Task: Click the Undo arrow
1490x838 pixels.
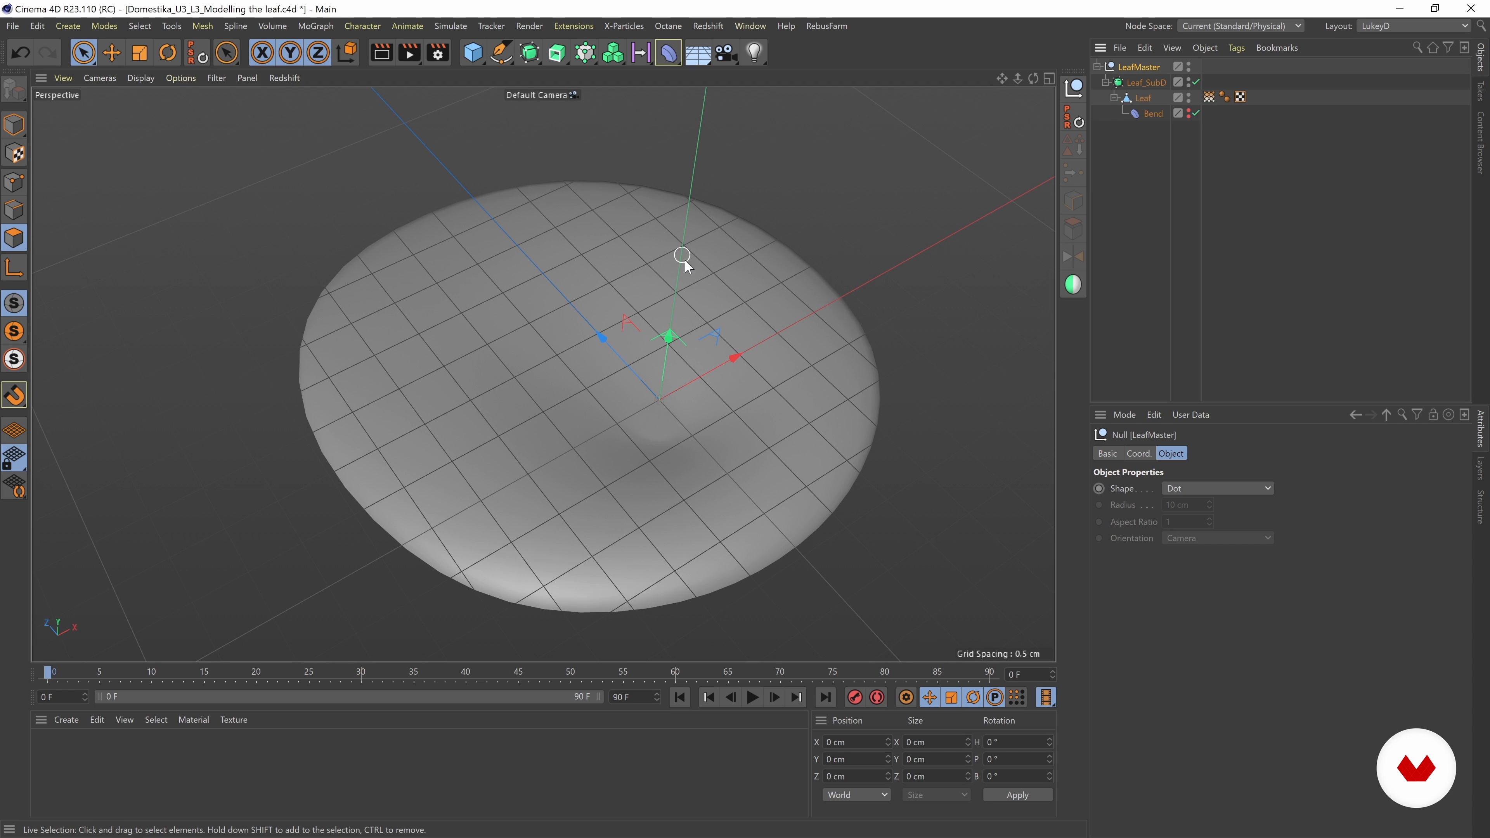Action: (21, 53)
